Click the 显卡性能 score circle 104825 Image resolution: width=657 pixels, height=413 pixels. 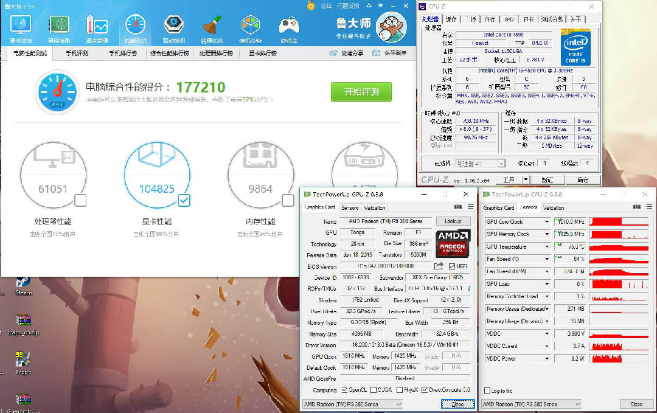click(x=157, y=175)
